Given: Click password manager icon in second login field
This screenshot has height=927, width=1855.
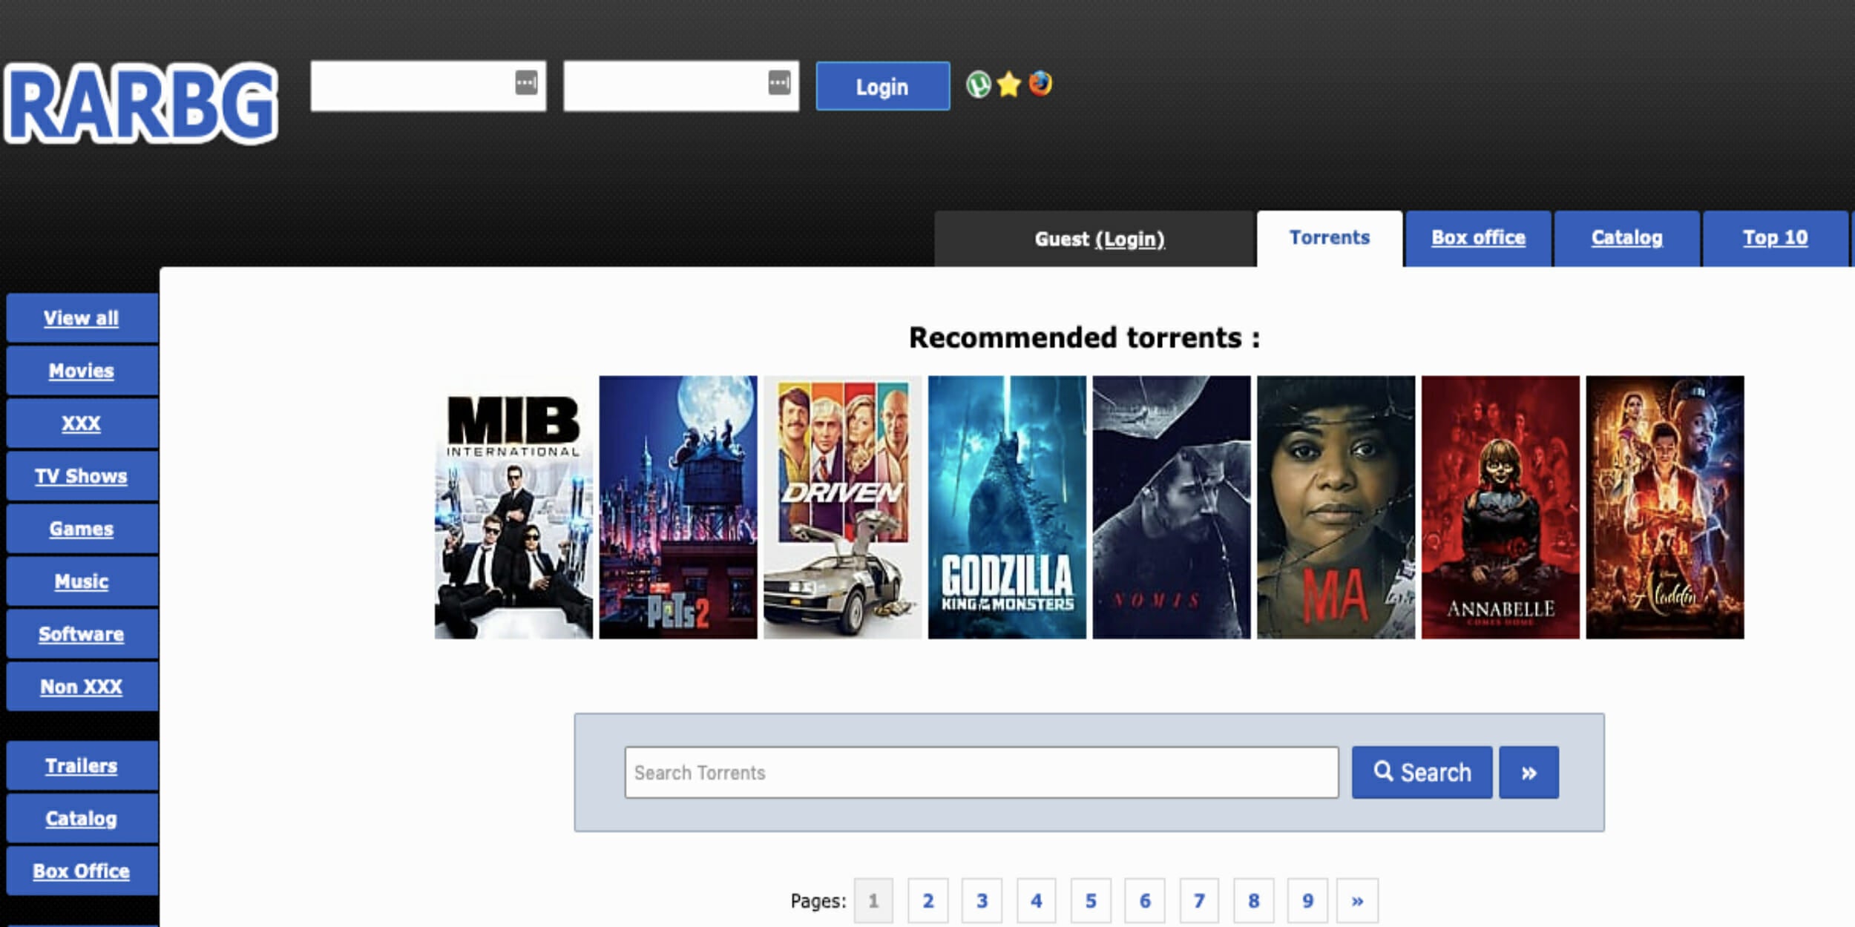Looking at the screenshot, I should tap(779, 82).
